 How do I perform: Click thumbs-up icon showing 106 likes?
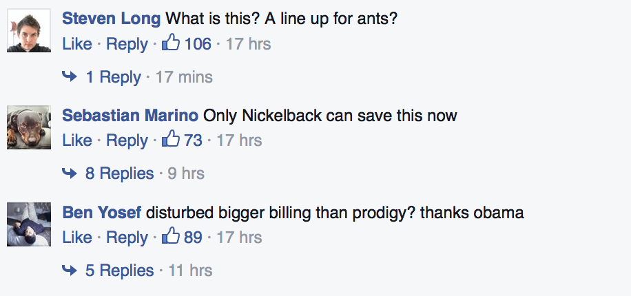coord(170,44)
